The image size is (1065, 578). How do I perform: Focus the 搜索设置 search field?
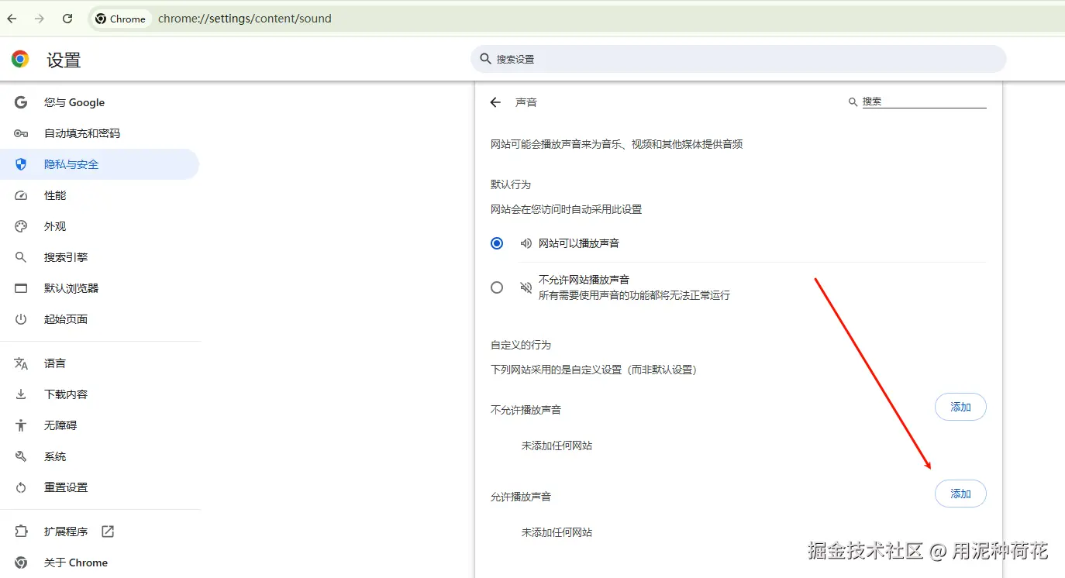pyautogui.click(x=738, y=59)
